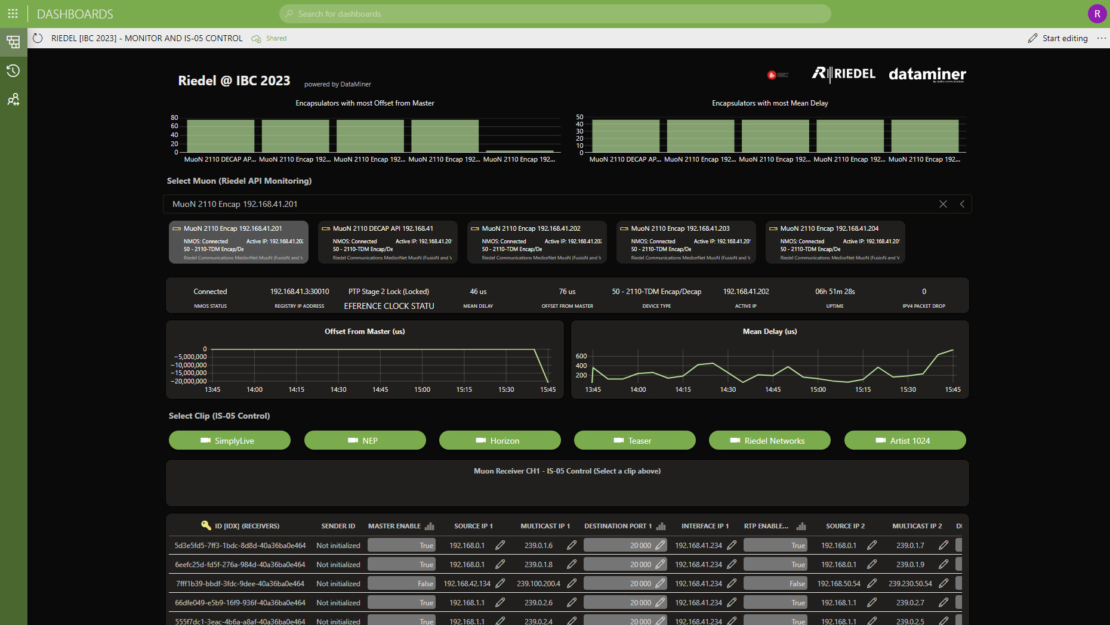Viewport: 1110px width, 625px height.
Task: Edit Multicast IP 239.100.200.4 pencil icon
Action: 572,583
